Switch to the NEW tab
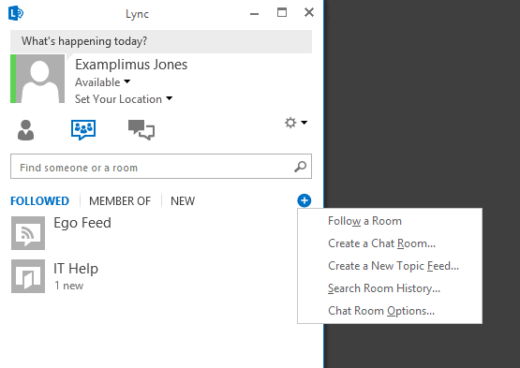Viewport: 520px width, 368px height. (x=183, y=201)
